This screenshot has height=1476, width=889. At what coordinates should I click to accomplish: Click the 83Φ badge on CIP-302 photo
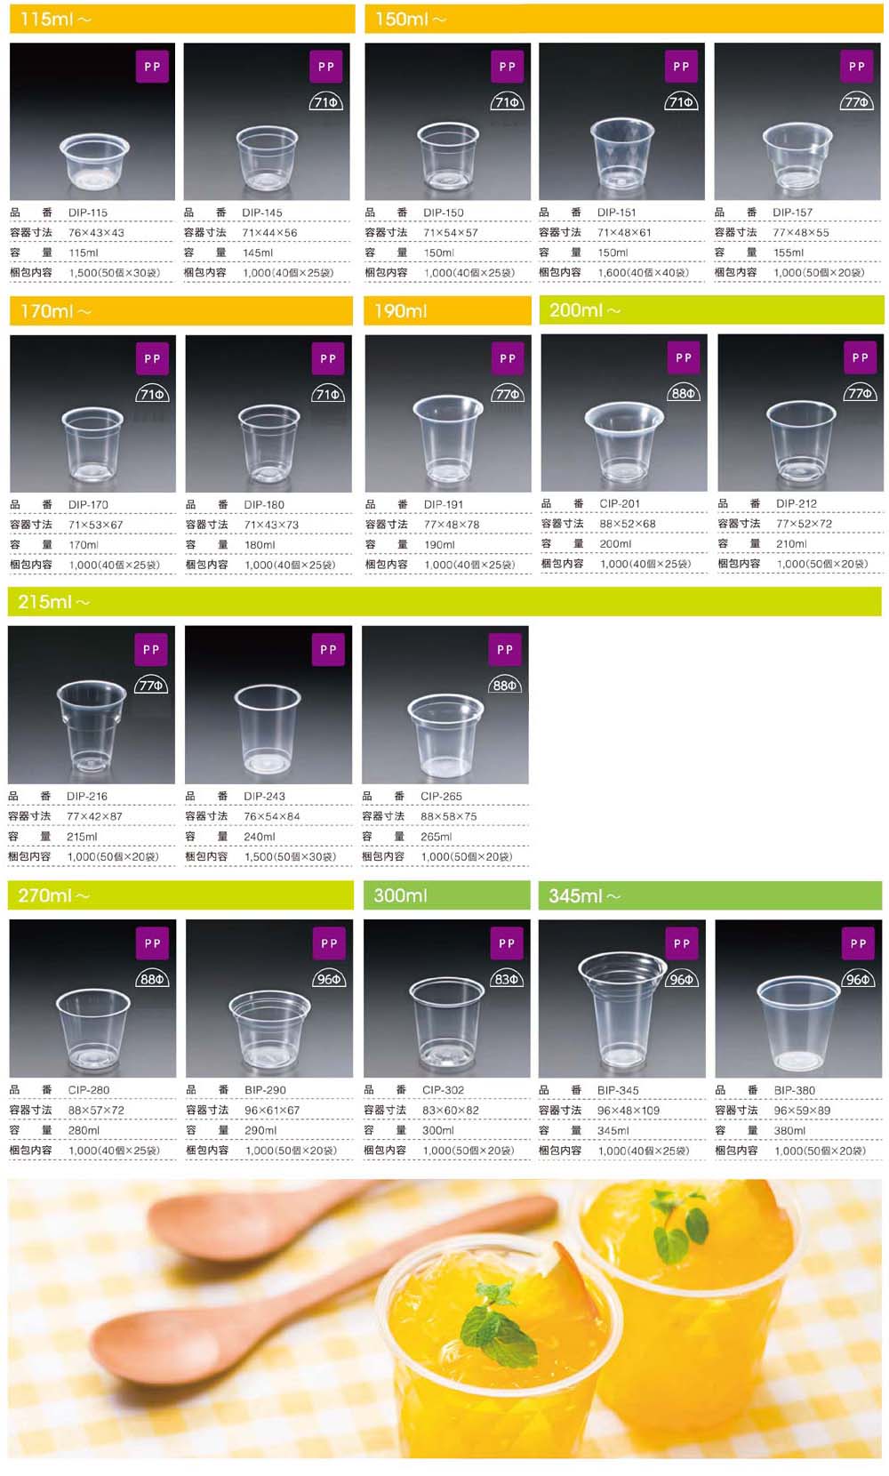(x=507, y=979)
